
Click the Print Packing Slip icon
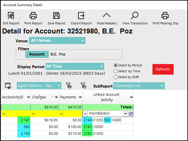(165, 16)
